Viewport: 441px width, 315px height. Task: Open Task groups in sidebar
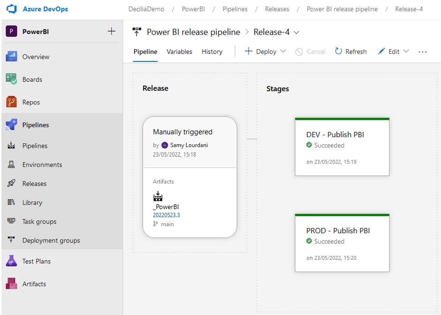pyautogui.click(x=39, y=221)
